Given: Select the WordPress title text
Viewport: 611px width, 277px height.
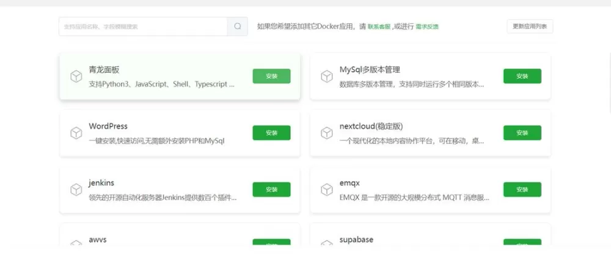Looking at the screenshot, I should [x=108, y=126].
